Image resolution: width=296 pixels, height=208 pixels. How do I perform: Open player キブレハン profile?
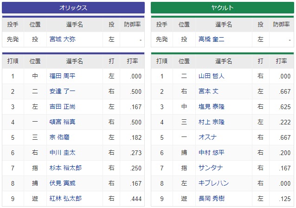pos(213,183)
